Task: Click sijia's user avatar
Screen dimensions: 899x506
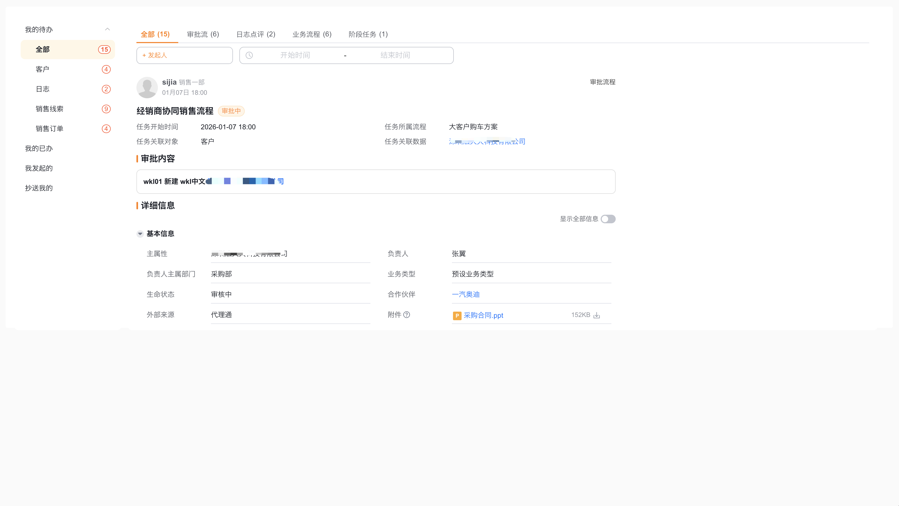Action: (147, 87)
